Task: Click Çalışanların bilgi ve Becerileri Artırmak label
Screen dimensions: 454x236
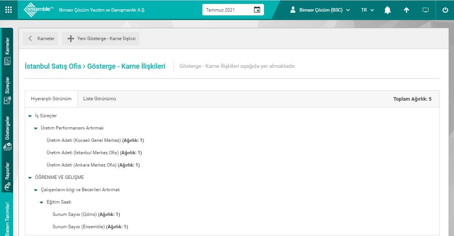Action: tap(80, 190)
